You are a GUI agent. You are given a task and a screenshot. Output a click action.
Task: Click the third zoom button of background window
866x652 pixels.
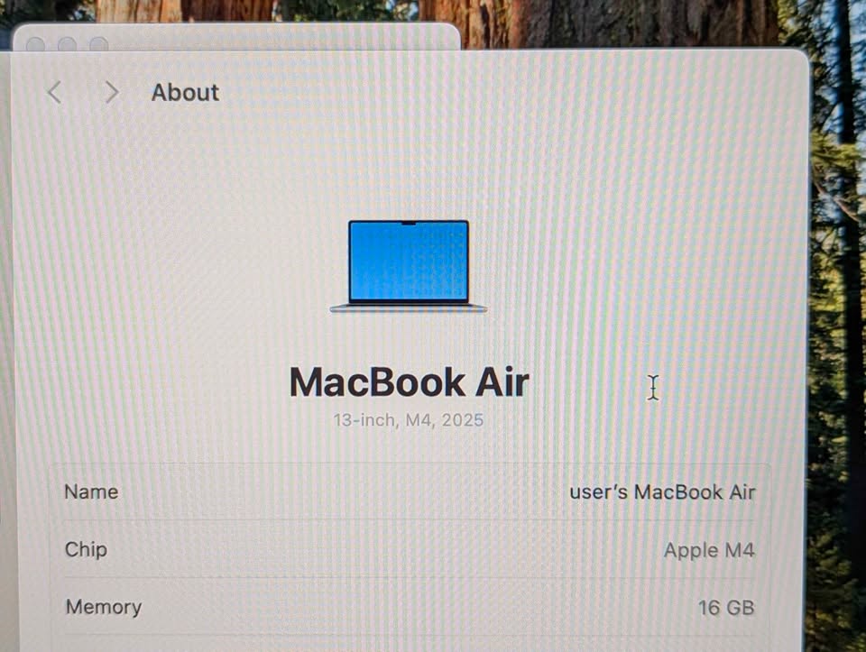click(x=98, y=44)
